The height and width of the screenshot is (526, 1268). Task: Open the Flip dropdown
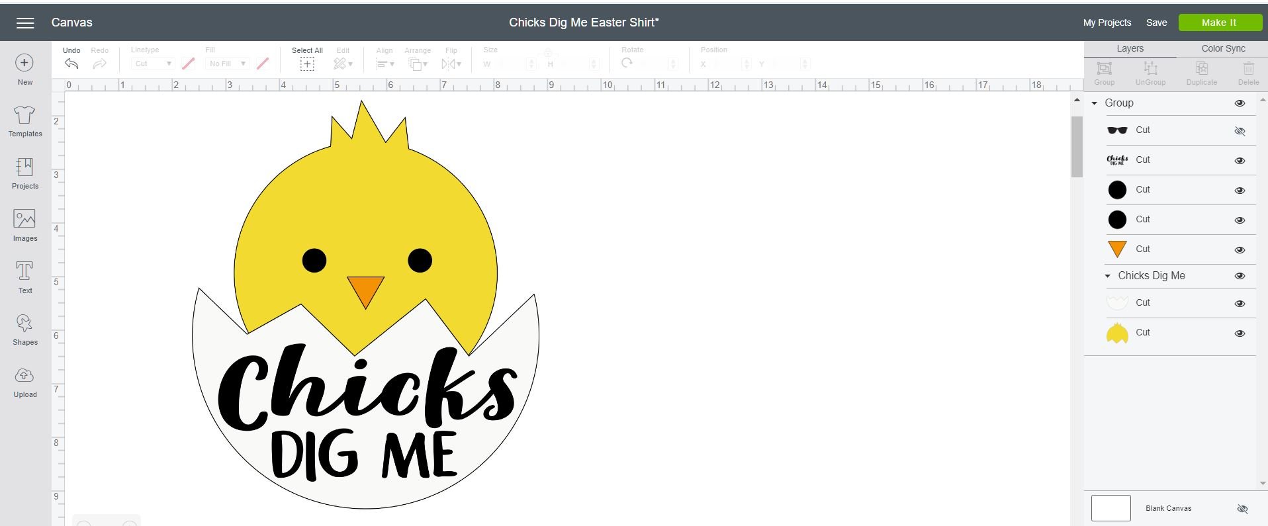pyautogui.click(x=451, y=64)
